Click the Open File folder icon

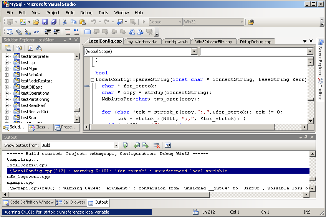tap(36, 22)
